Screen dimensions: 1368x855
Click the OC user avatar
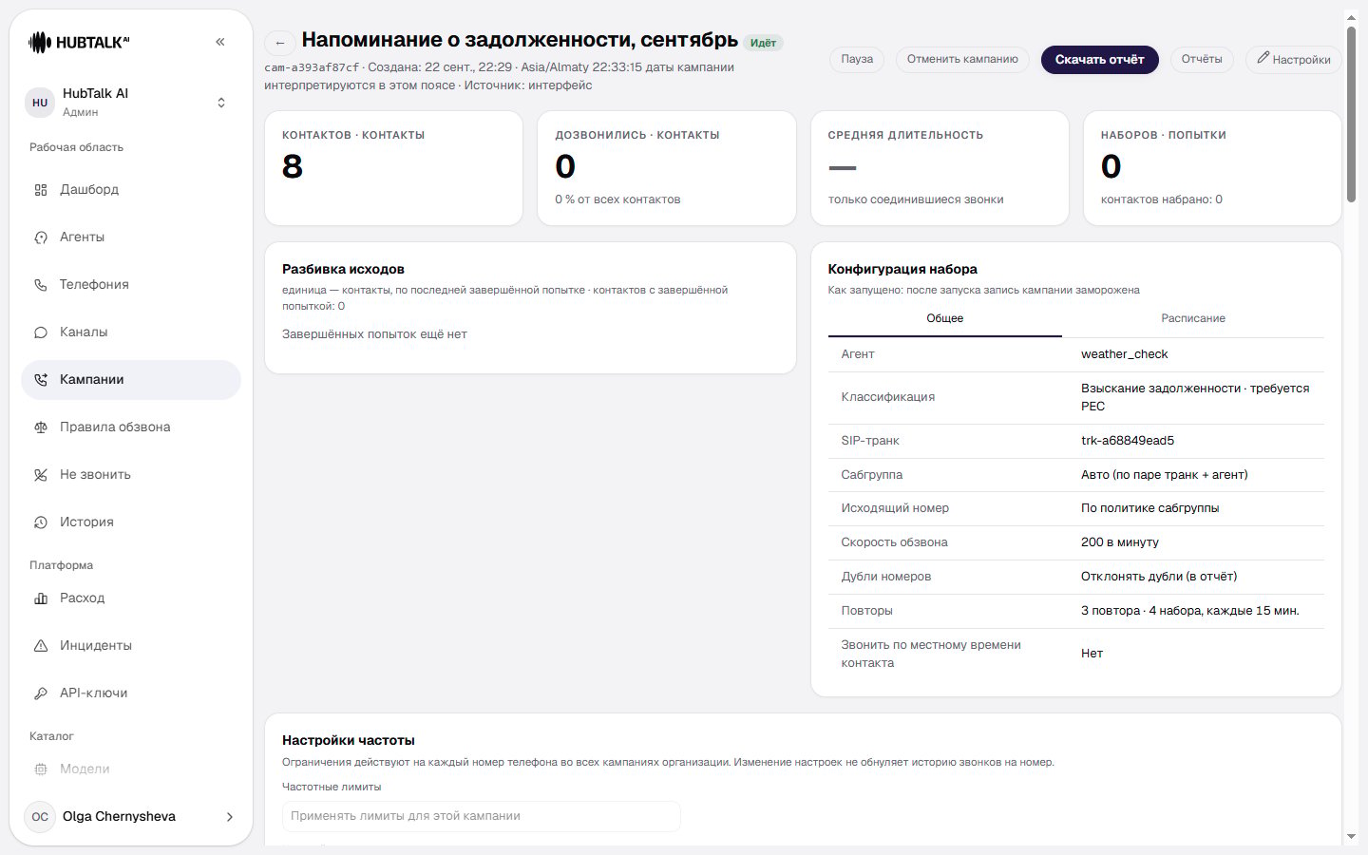point(40,817)
